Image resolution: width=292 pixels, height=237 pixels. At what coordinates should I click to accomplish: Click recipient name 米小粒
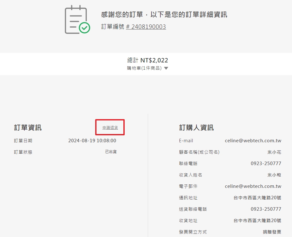(x=274, y=175)
